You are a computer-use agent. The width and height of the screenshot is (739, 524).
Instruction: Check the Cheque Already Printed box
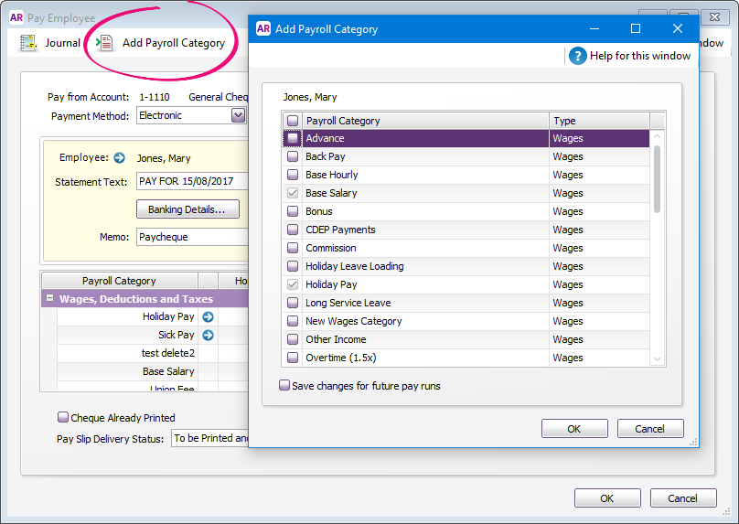click(x=63, y=417)
